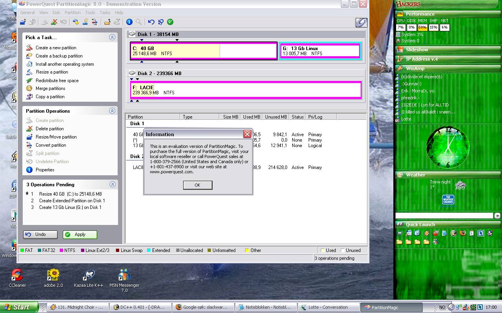Click OK in the Information dialog
502x313 pixels.
[198, 185]
